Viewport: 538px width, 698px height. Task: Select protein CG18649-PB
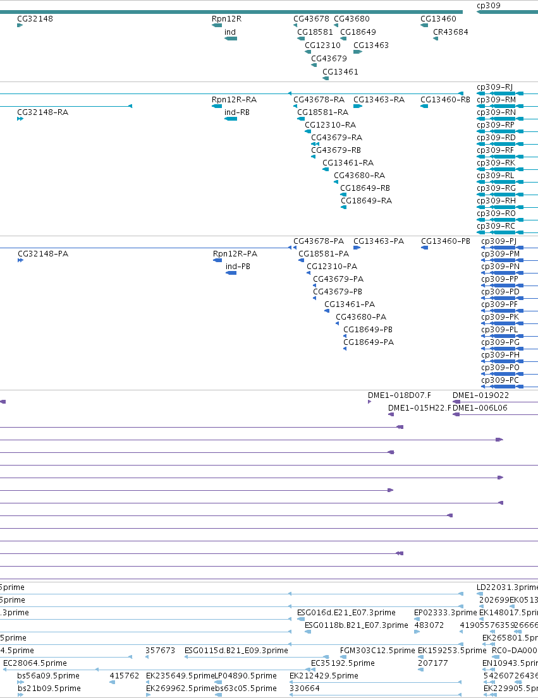(368, 330)
